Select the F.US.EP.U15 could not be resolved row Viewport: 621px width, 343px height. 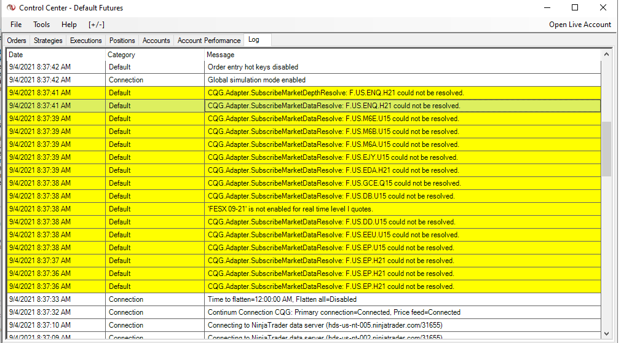(x=304, y=248)
